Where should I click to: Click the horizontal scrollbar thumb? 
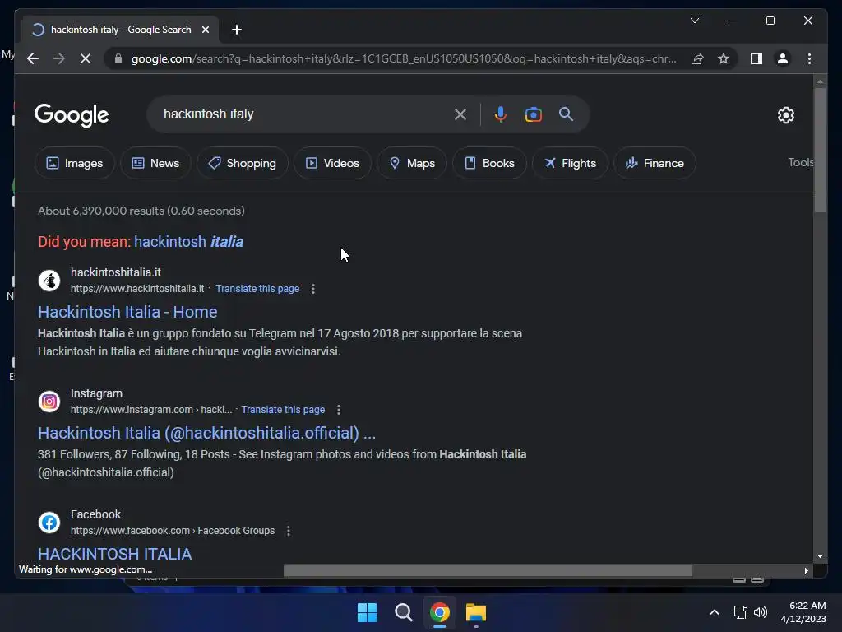[x=488, y=571]
